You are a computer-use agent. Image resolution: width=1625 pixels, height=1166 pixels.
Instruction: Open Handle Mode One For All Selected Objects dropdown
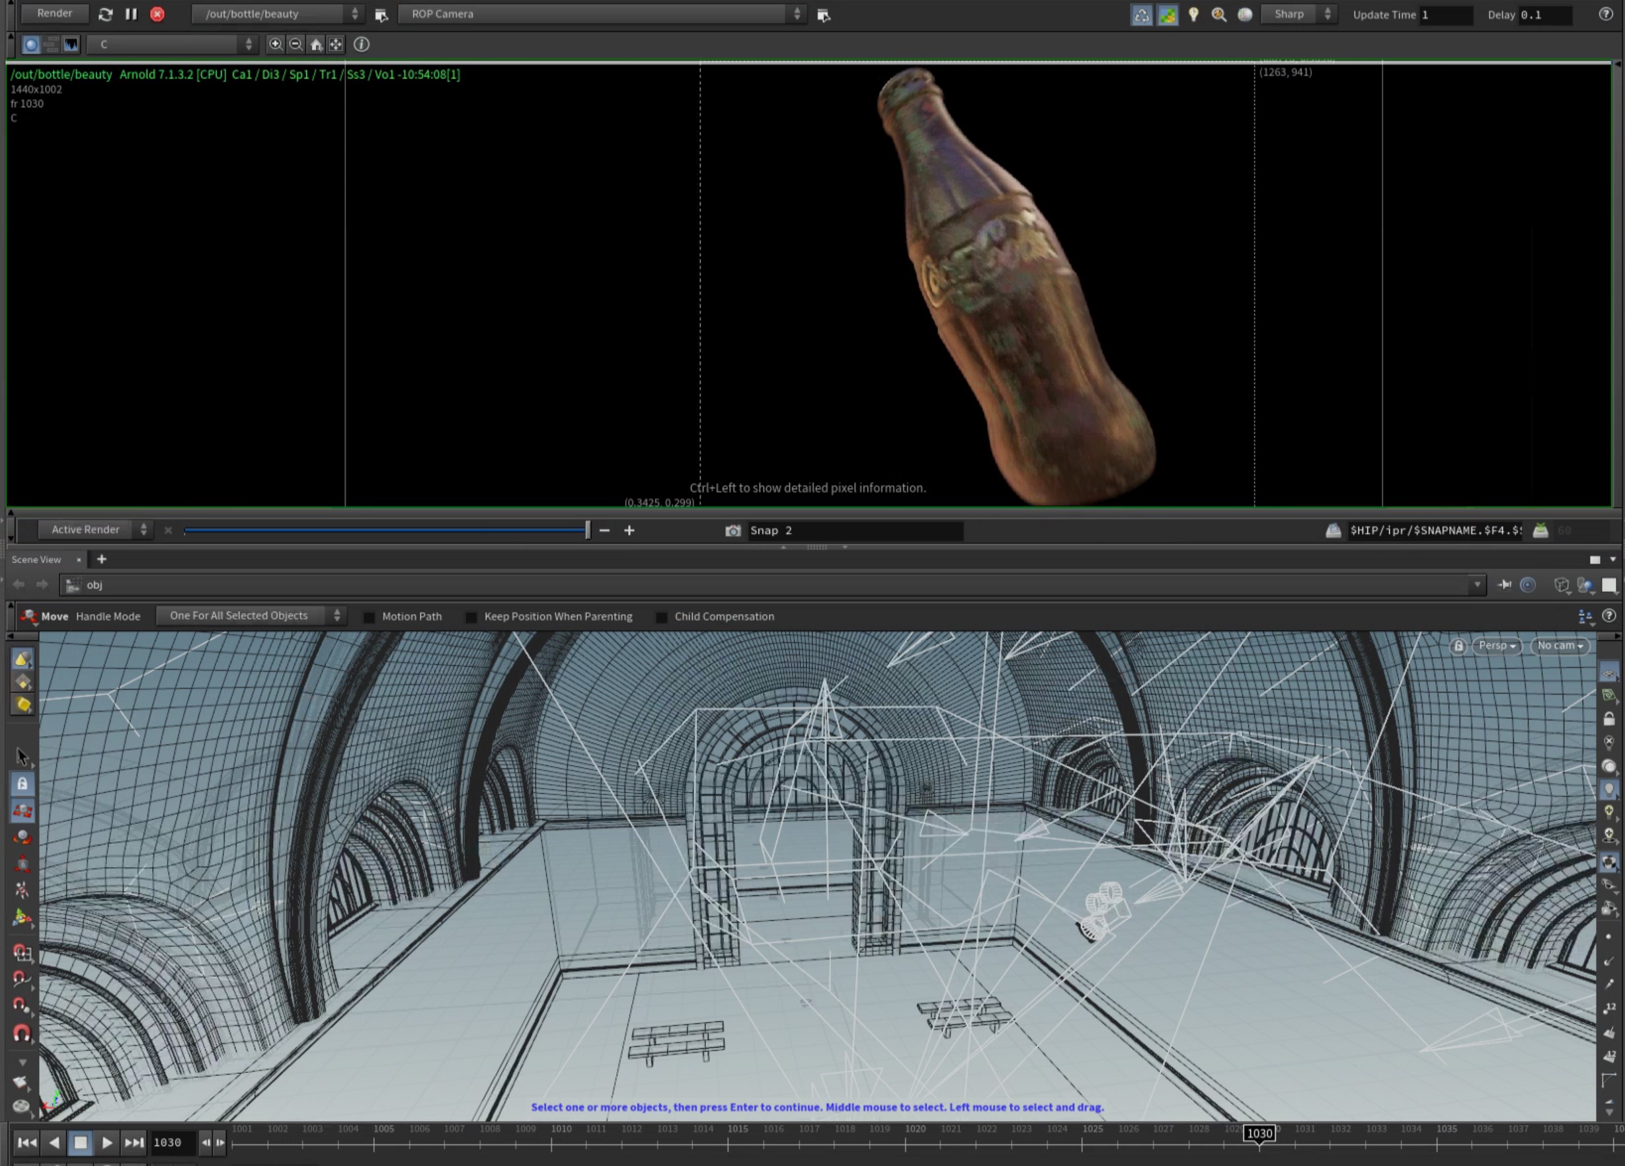(x=251, y=616)
